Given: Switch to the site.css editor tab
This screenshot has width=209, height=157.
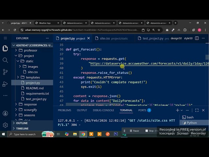Looking at the screenshot, I should click(x=105, y=38).
